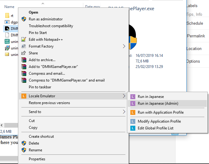209x164 pixels.
Task: Click the teal Edit Global Profile List icon
Action: (133, 128)
